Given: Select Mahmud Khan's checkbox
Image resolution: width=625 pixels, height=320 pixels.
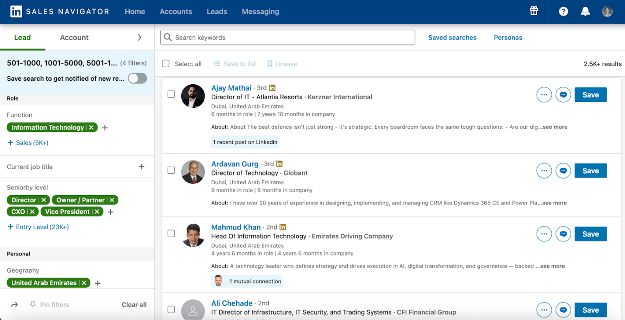Looking at the screenshot, I should click(171, 234).
